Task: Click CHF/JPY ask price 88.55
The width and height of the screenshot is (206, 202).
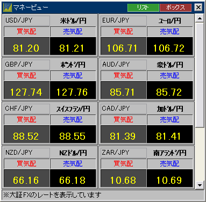Action: [73, 134]
